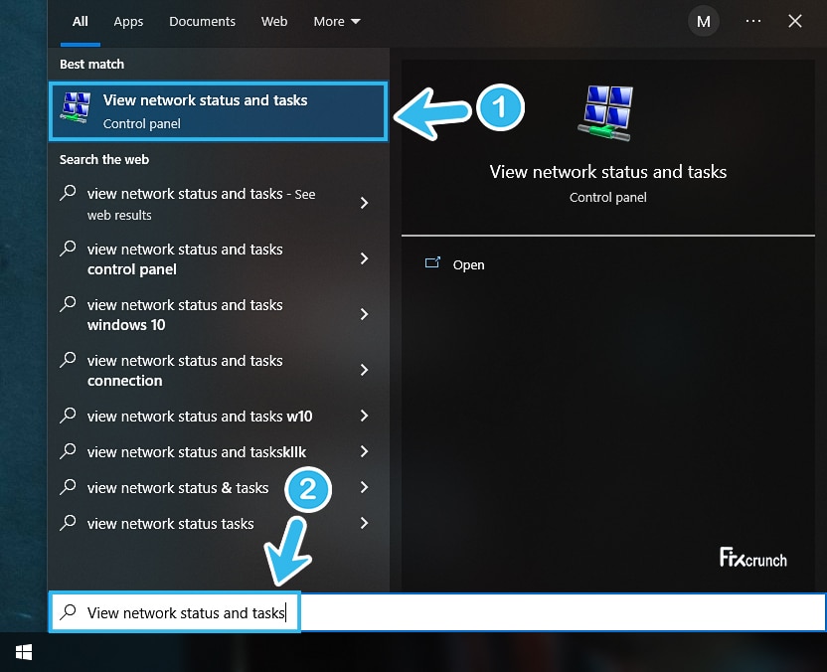Click the search icon beside 'windows 10' suggestion
Screen dimensions: 827x672
coord(68,304)
